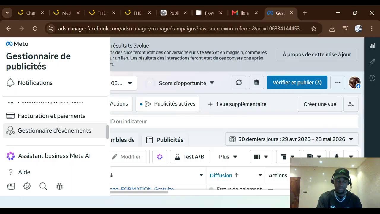Click the pencil edit icon in right rail
Viewport: 380px width, 214px height.
coord(372,62)
